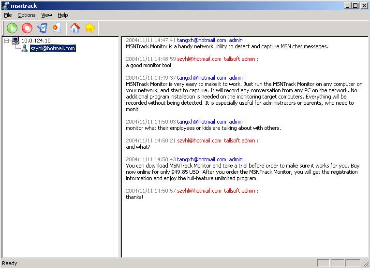Select the 10.0.124.10 host entry
The height and width of the screenshot is (268, 370).
click(36, 41)
